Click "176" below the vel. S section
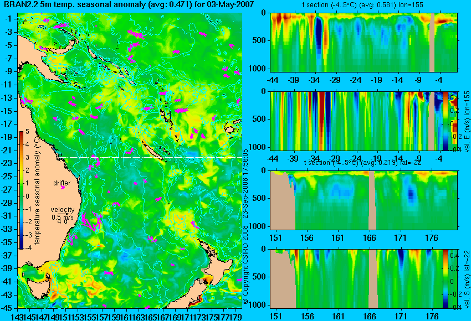The width and height of the screenshot is (471, 321). pos(433,317)
